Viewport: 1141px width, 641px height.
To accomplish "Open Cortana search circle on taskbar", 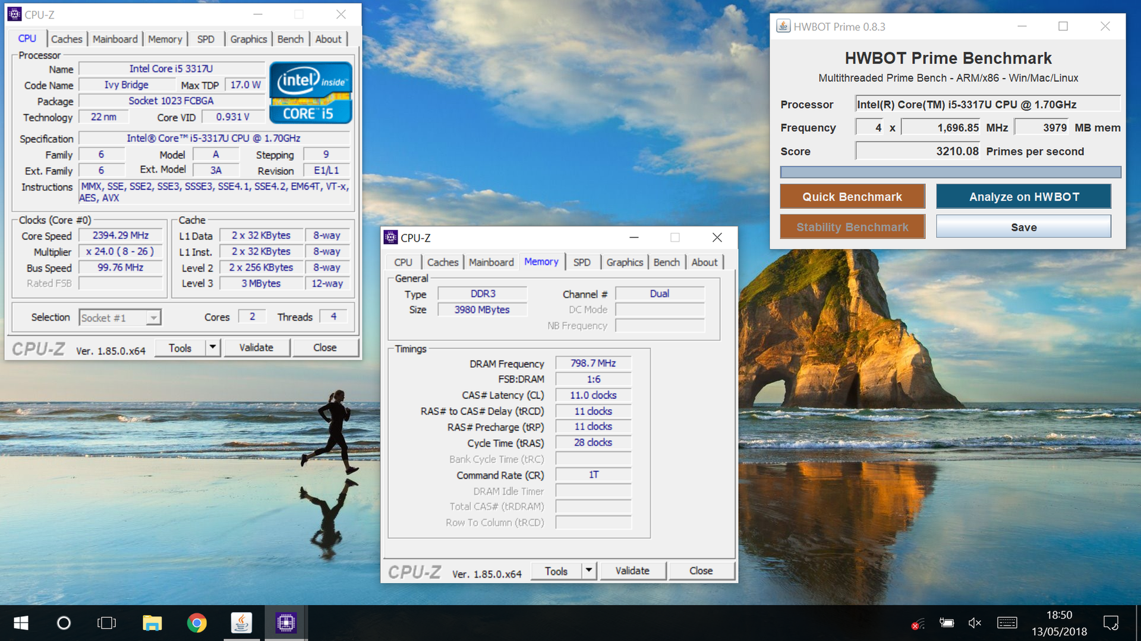I will tap(64, 623).
